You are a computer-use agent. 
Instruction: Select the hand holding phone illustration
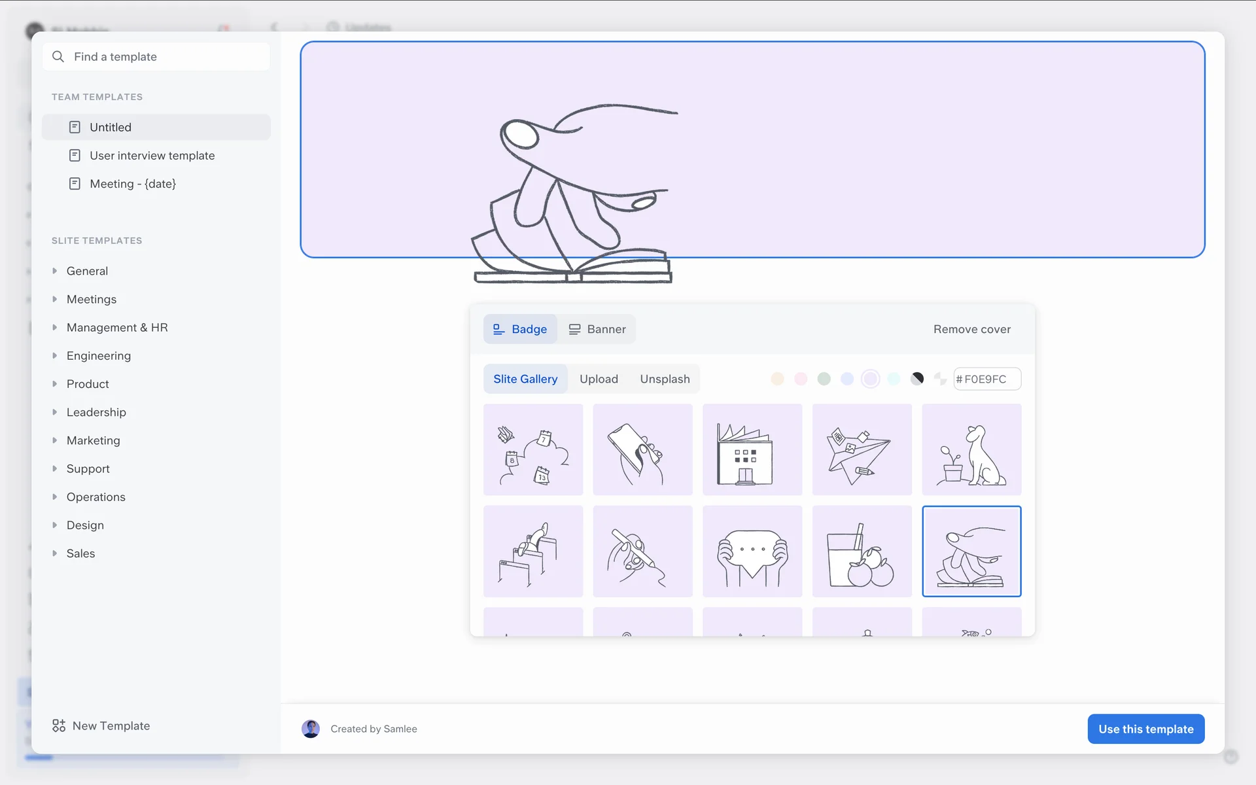(642, 449)
